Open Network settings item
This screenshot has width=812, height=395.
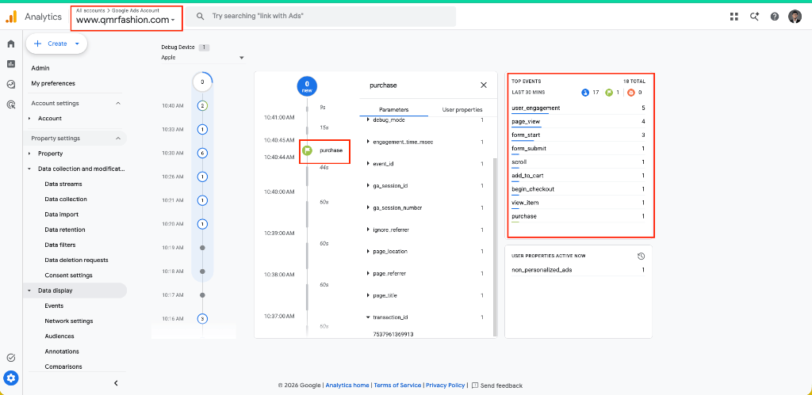69,321
